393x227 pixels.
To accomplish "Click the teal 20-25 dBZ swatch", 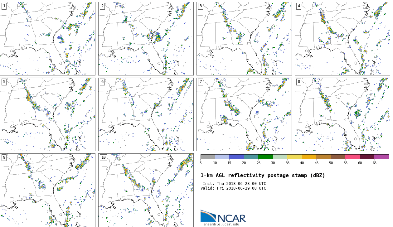I will [251, 157].
